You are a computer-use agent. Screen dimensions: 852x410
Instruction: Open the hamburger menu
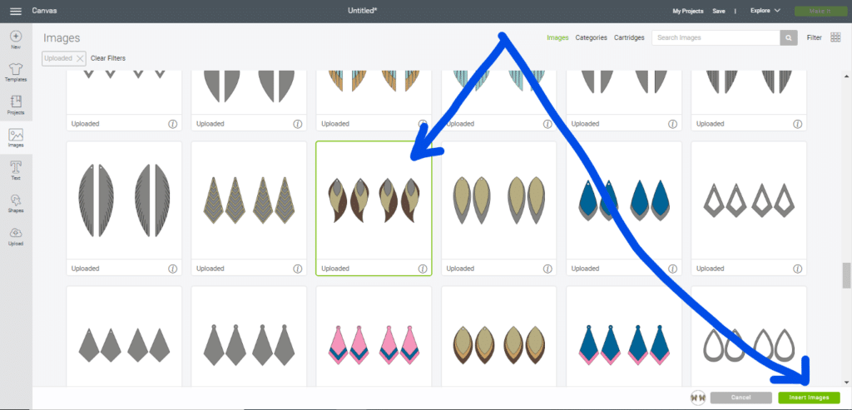pos(16,11)
